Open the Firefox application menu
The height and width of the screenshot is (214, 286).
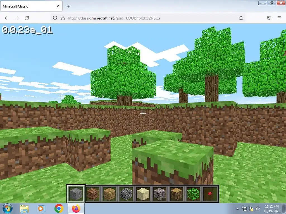(279, 18)
